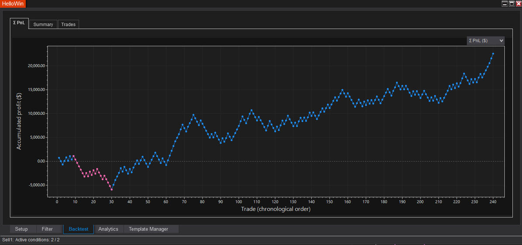Open the Filter section
The width and height of the screenshot is (522, 245).
pyautogui.click(x=47, y=229)
